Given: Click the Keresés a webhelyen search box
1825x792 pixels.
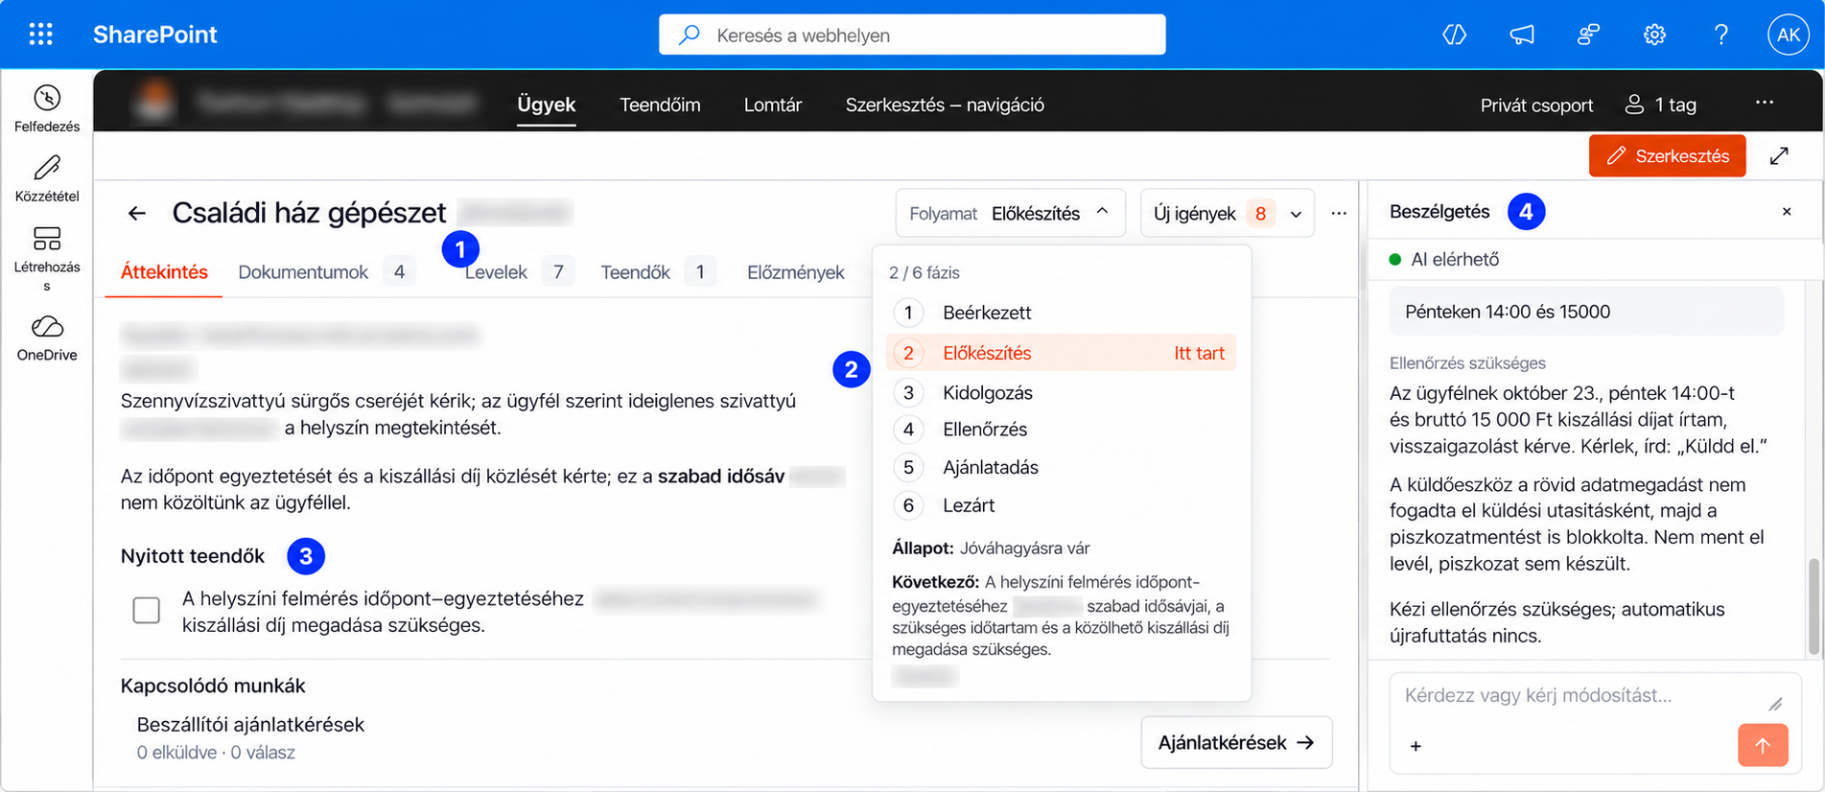Looking at the screenshot, I should pos(912,35).
